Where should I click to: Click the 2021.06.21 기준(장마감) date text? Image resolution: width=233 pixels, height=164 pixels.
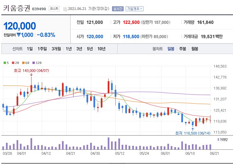[x=88, y=9]
